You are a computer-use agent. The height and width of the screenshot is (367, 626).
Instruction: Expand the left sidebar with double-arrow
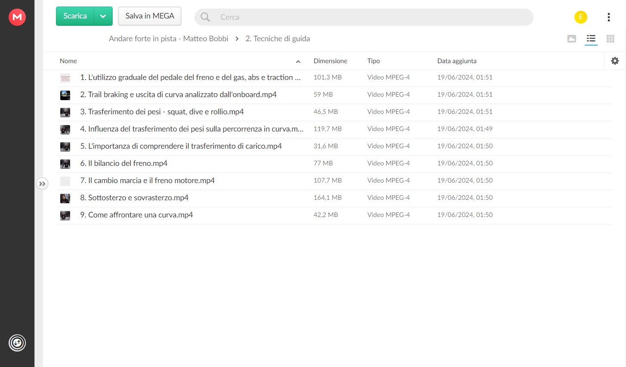[x=42, y=184]
